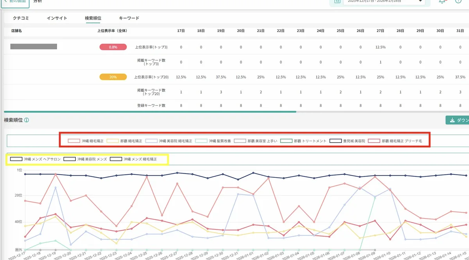Open the notification bell

click(x=442, y=2)
